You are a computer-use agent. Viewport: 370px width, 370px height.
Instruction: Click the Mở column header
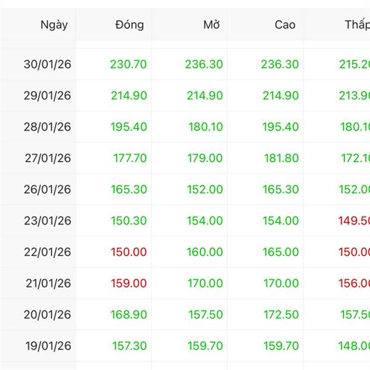tap(212, 25)
